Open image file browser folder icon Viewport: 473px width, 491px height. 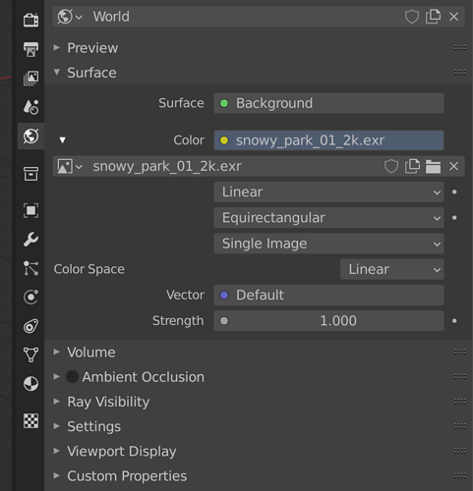433,166
